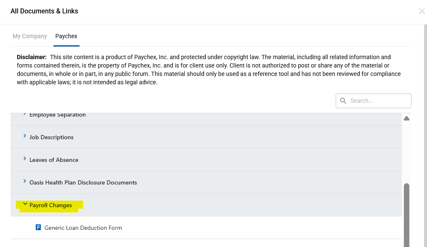Click the Oasis Health Plan Disclosure Documents label
Viewport: 427px width, 247px height.
click(83, 183)
